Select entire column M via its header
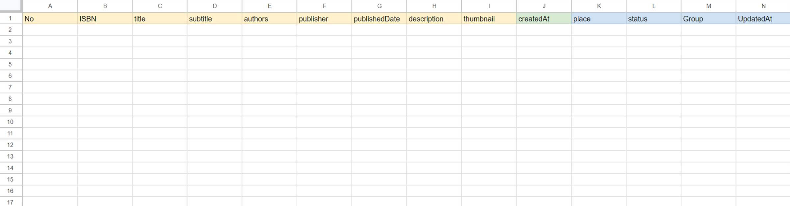Screen dimensions: 790x206 [x=708, y=6]
